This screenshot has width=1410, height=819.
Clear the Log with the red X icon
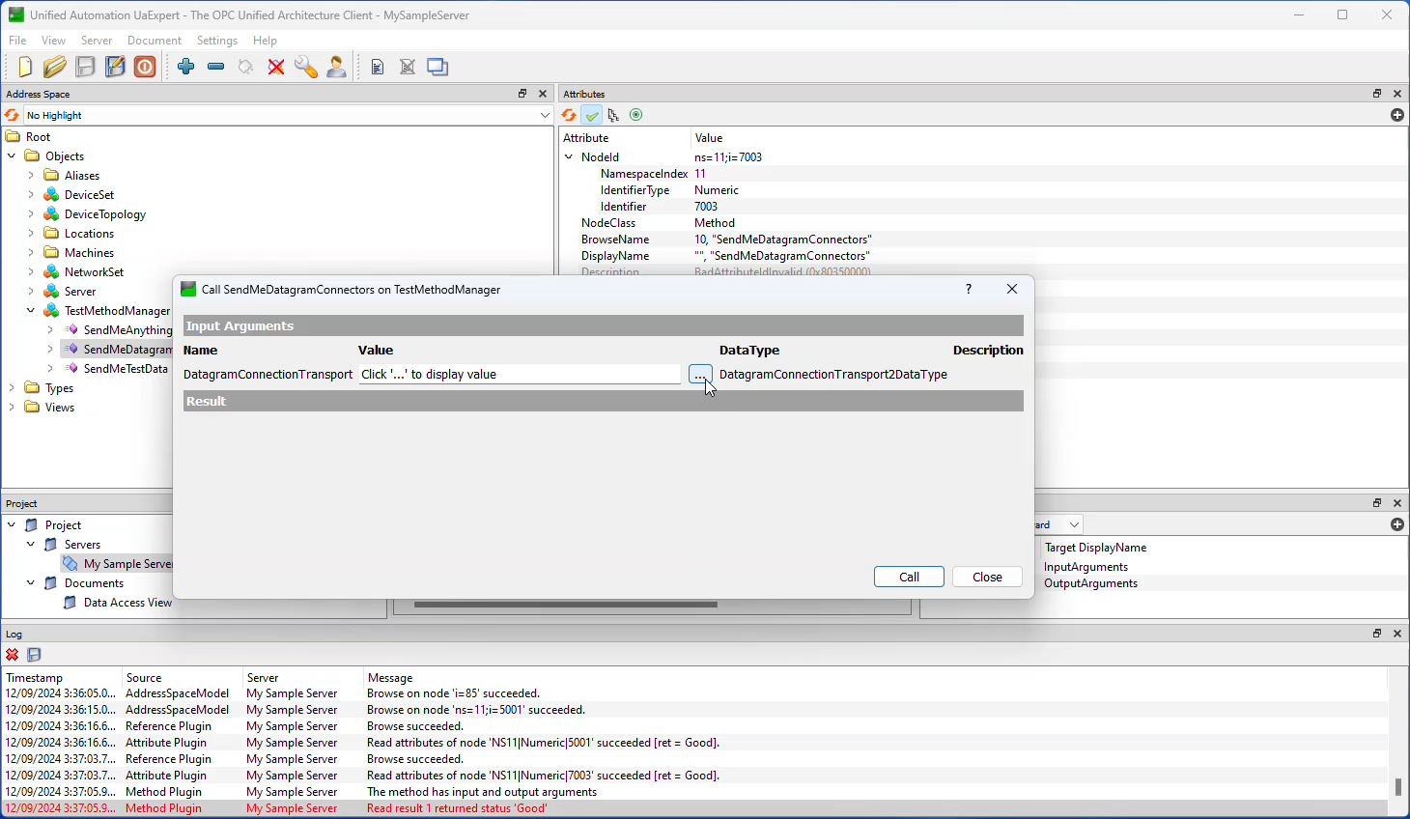tap(13, 655)
